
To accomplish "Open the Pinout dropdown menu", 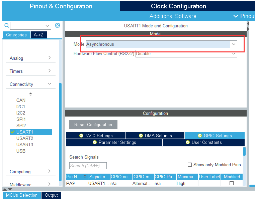I will (x=244, y=16).
